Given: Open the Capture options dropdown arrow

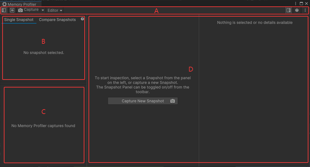Looking at the screenshot, I should coord(43,11).
